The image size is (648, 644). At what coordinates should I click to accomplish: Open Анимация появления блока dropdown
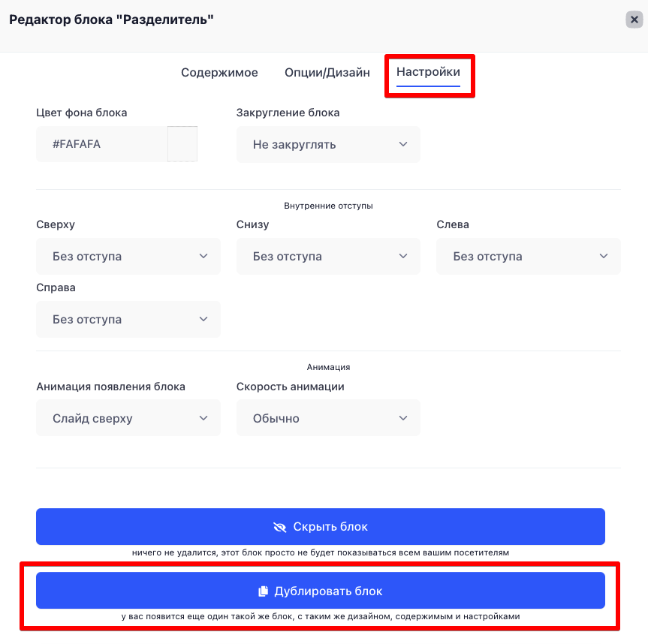click(128, 417)
